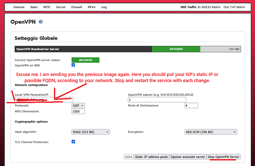Click the Cryptographic options heading

(31, 122)
